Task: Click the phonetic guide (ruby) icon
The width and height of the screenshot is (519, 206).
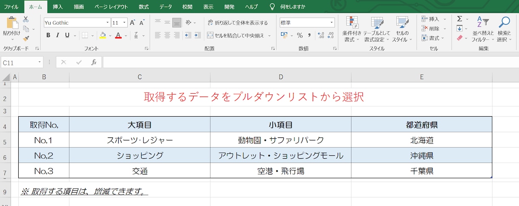Action: coord(136,35)
